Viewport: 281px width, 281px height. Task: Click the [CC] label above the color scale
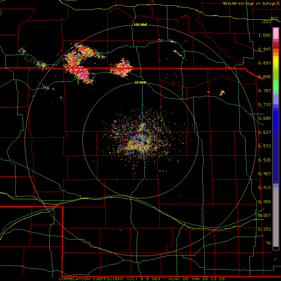(x=267, y=22)
